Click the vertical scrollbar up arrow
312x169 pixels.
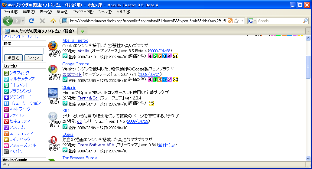(x=308, y=38)
